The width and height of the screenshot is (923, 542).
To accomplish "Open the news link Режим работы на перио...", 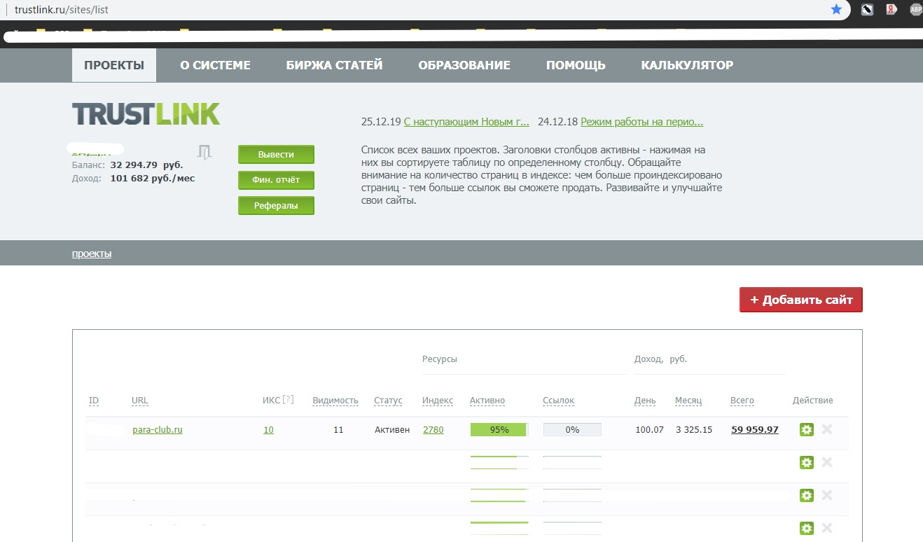I will 641,122.
